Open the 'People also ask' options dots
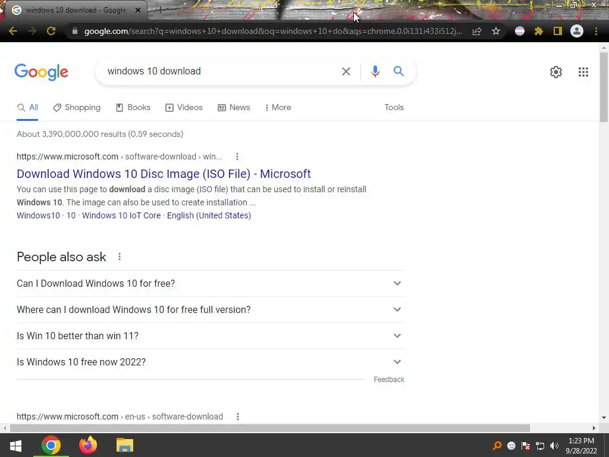Viewport: 609px width, 457px height. [120, 257]
